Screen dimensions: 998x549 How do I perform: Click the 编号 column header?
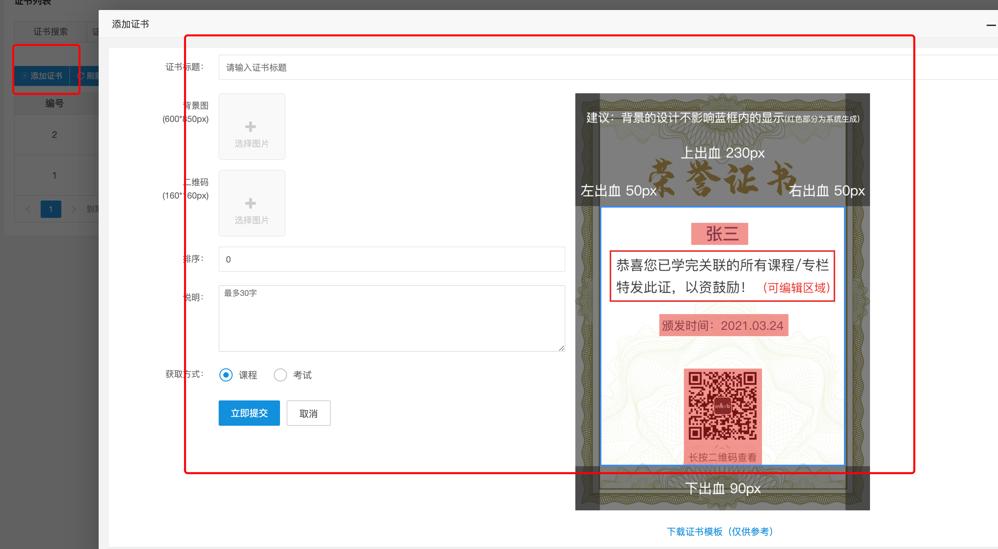pyautogui.click(x=54, y=103)
